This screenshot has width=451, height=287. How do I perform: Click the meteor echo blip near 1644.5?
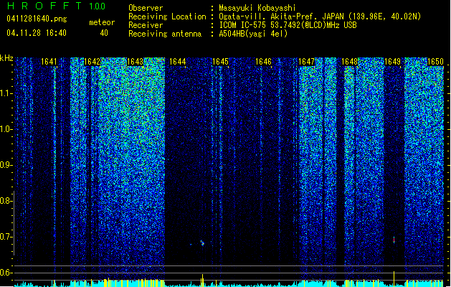tap(202, 243)
